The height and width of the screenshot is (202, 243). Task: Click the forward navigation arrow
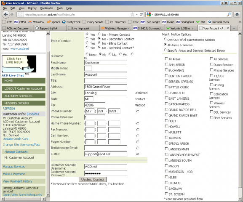[12, 15]
